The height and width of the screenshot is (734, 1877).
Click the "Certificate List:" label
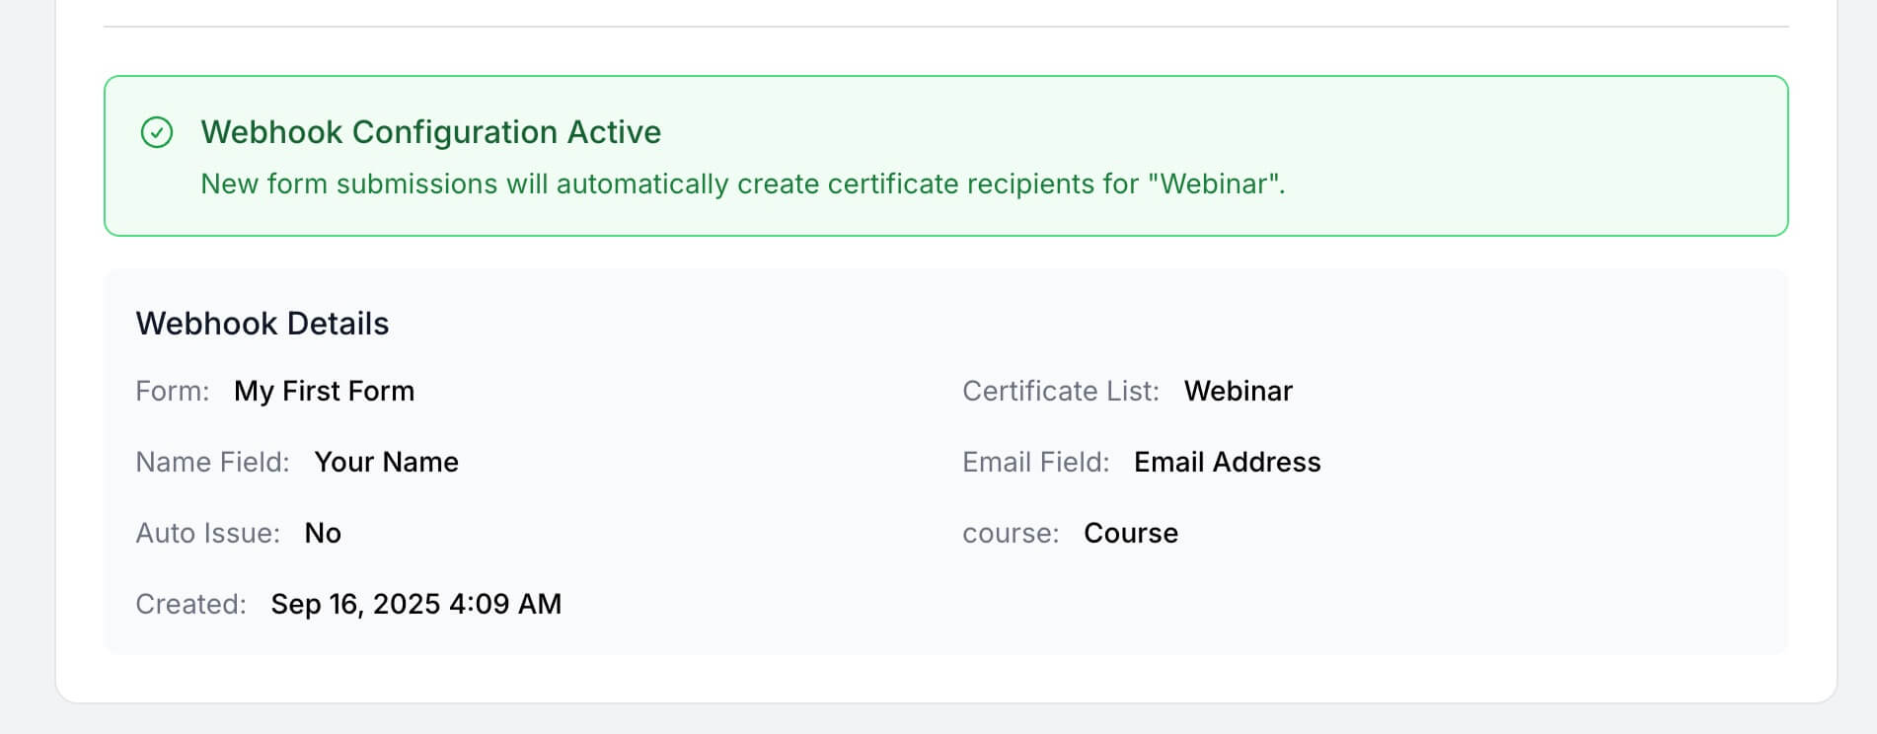pos(1061,392)
